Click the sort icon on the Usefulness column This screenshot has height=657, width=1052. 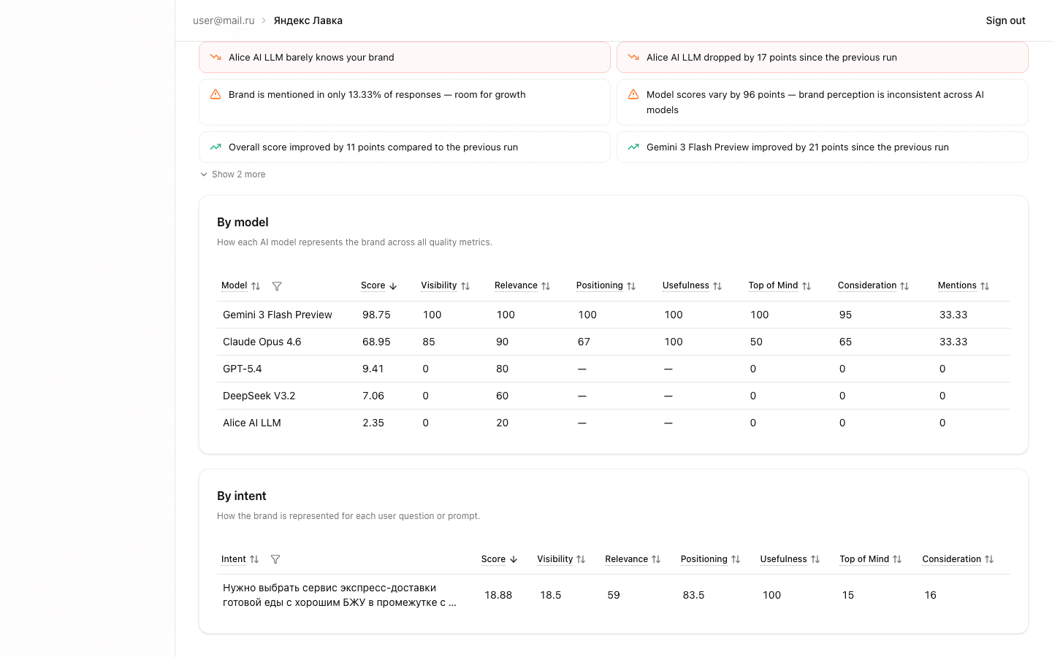(x=718, y=285)
